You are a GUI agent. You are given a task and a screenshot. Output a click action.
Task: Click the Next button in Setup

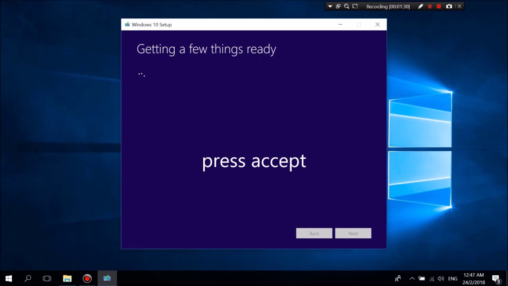tap(353, 234)
